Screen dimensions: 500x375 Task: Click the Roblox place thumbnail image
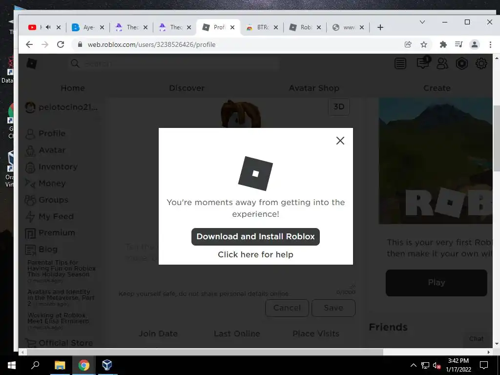tap(436, 161)
